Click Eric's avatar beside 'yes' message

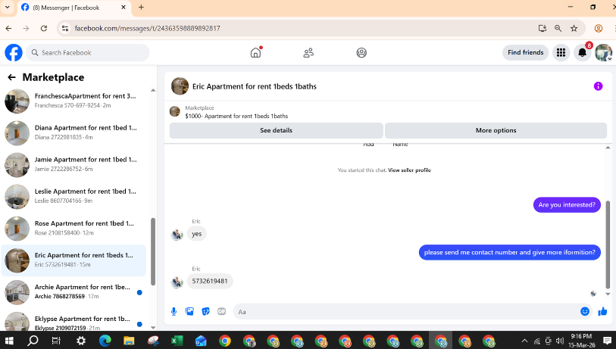177,235
